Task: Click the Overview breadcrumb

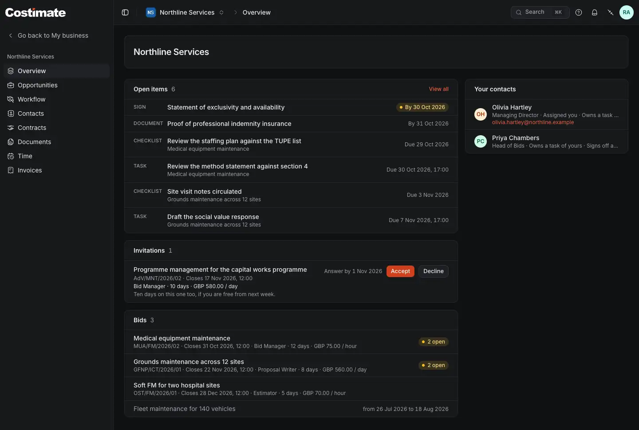Action: click(x=256, y=12)
